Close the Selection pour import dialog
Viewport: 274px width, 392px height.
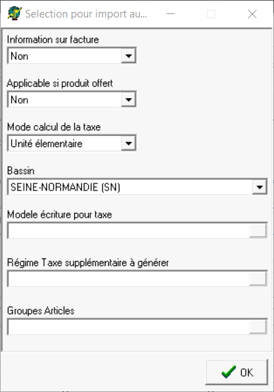coord(252,14)
